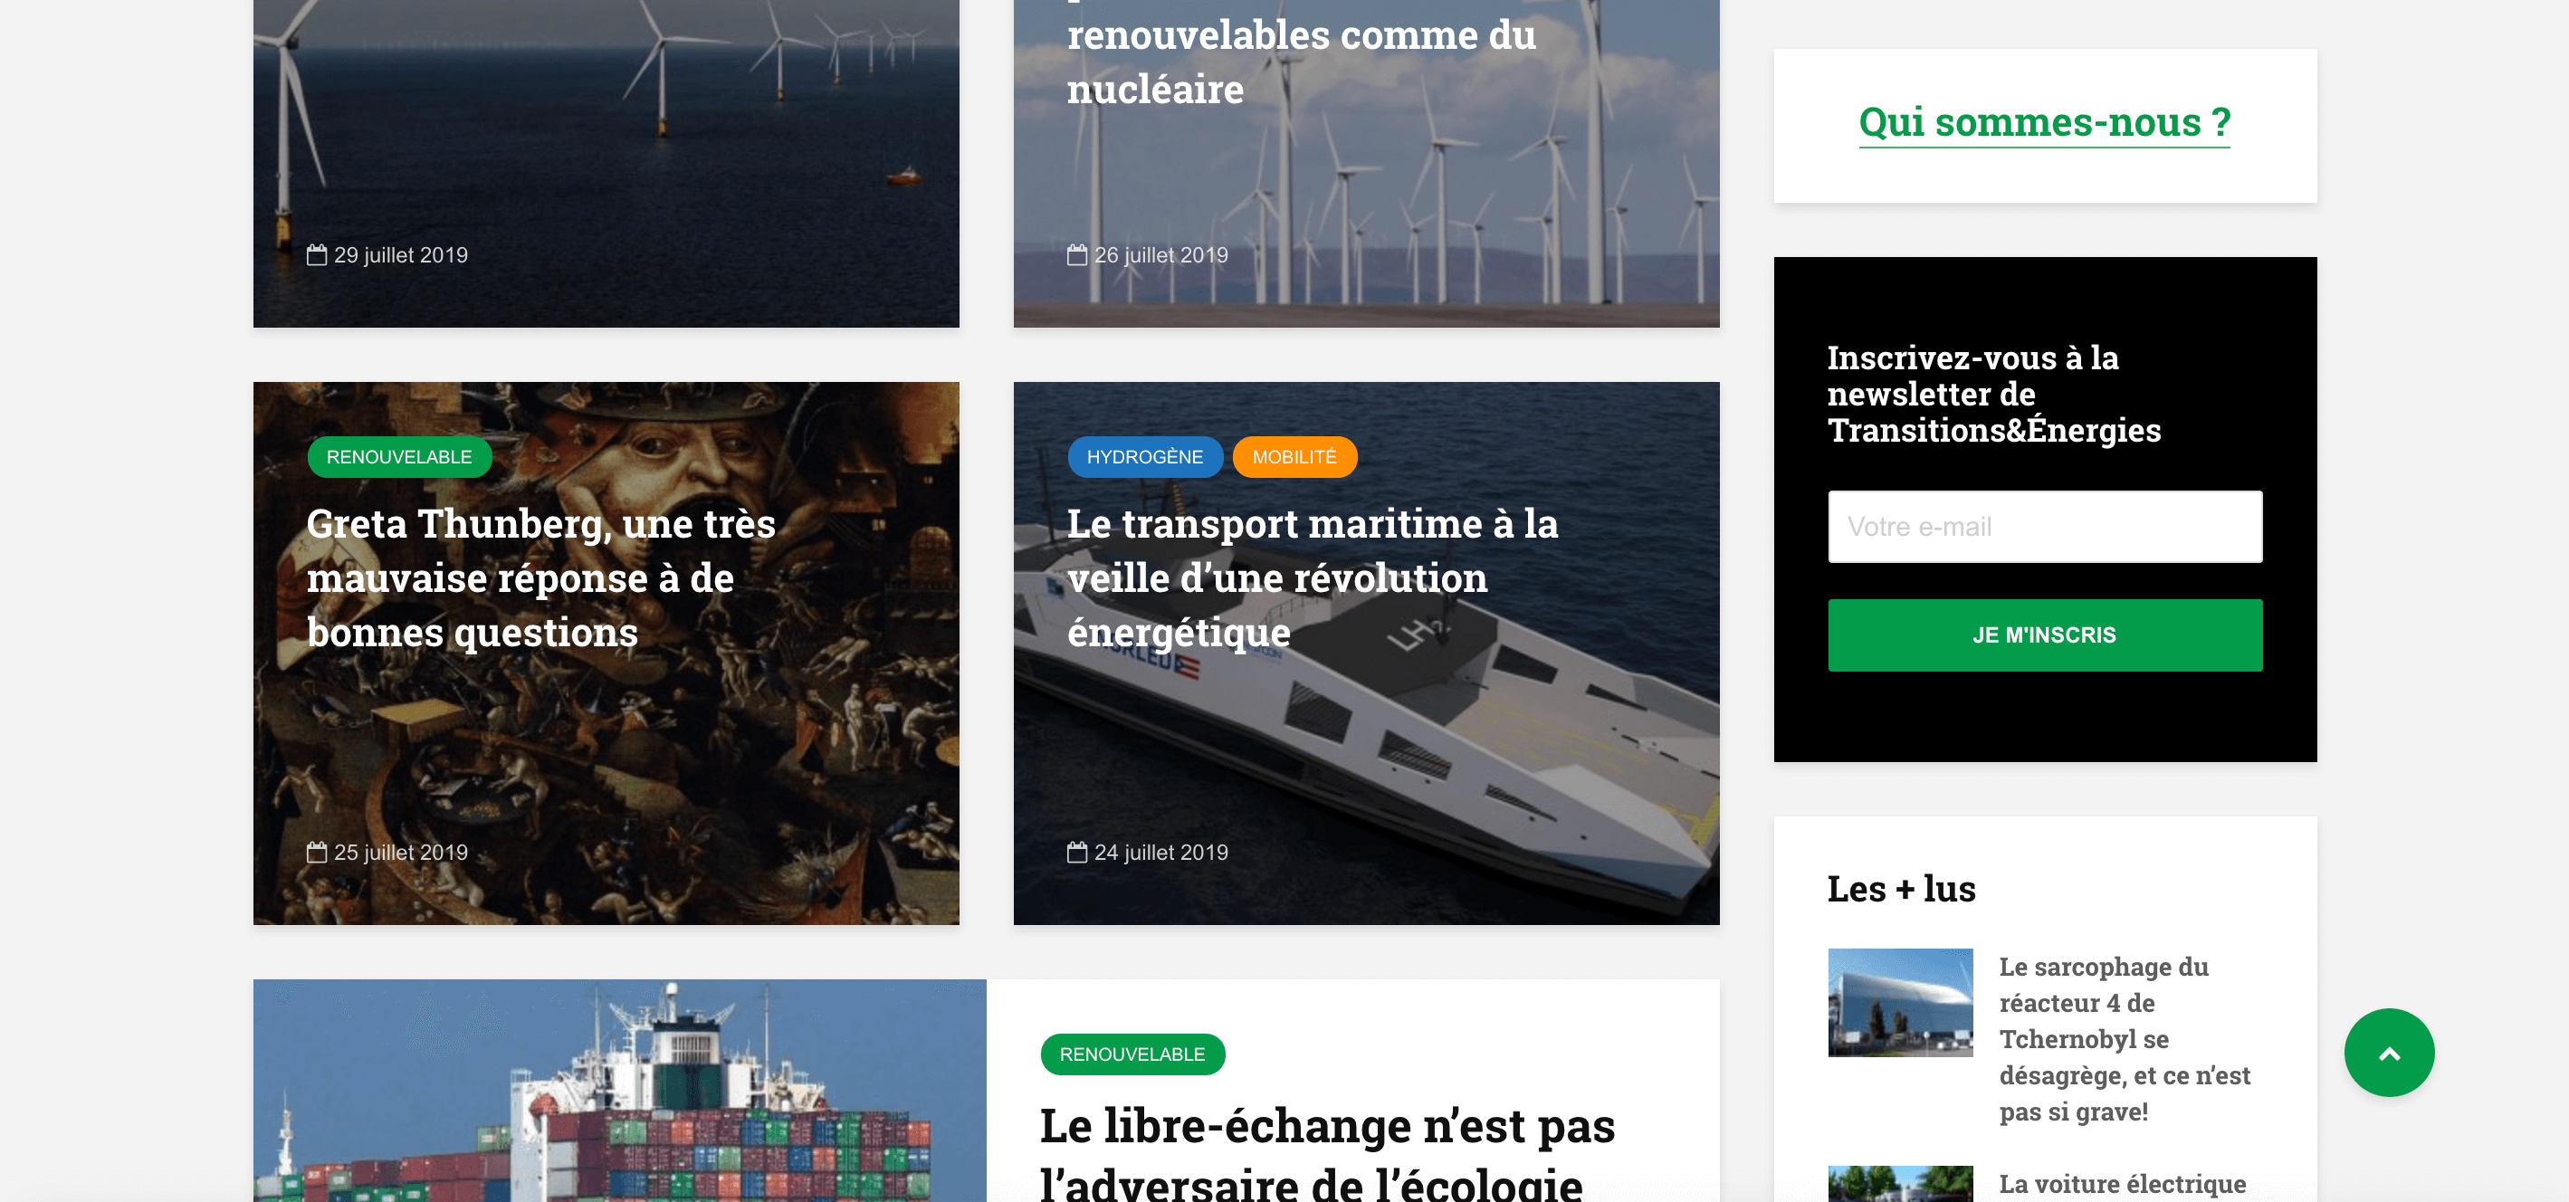
Task: Subscribe with the JE M'INSCRIS button
Action: click(x=2045, y=635)
